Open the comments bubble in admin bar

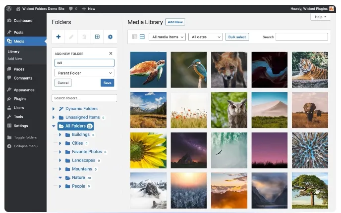(71, 9)
